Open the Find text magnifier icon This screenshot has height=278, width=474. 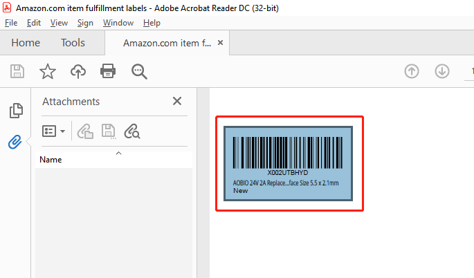pos(139,72)
